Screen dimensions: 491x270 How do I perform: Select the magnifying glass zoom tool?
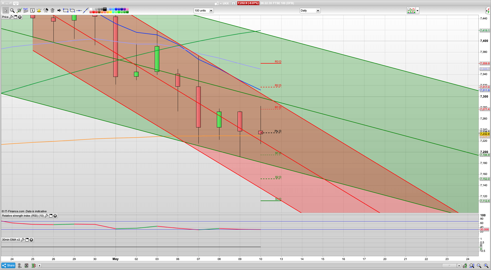12,10
